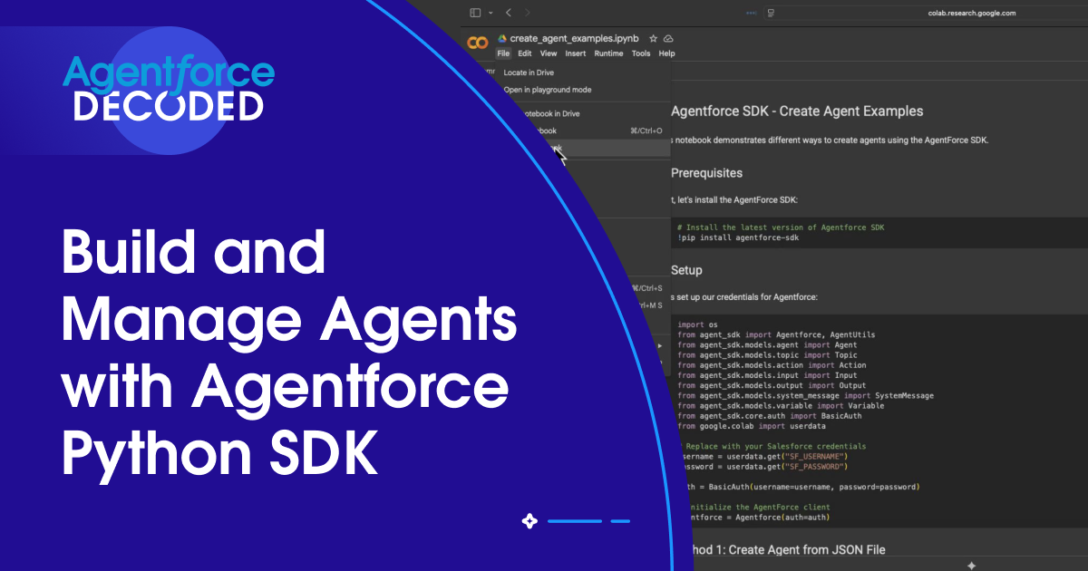Open the Runtime menu

608,53
